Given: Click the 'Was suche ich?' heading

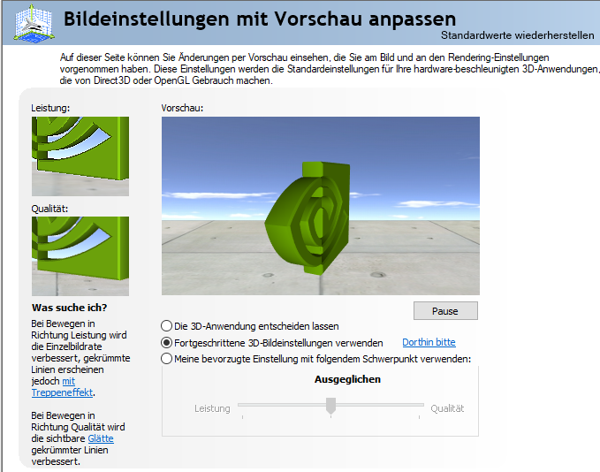Looking at the screenshot, I should coord(69,308).
